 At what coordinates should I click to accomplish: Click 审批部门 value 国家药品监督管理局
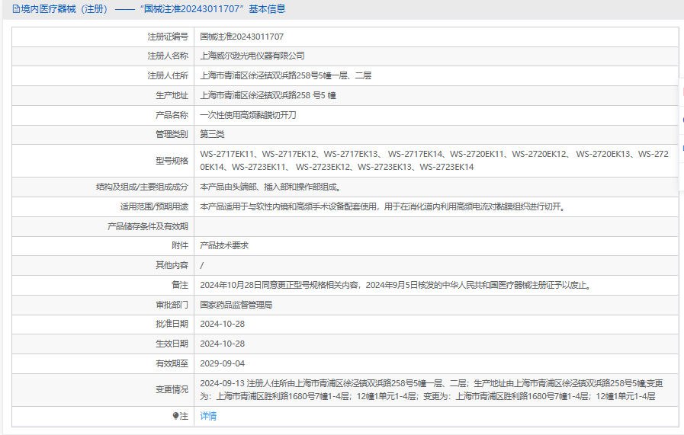click(x=236, y=305)
